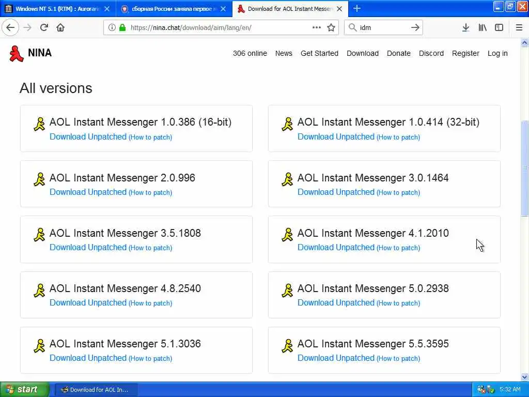
Task: Open the Firefox hamburger menu
Action: [519, 28]
